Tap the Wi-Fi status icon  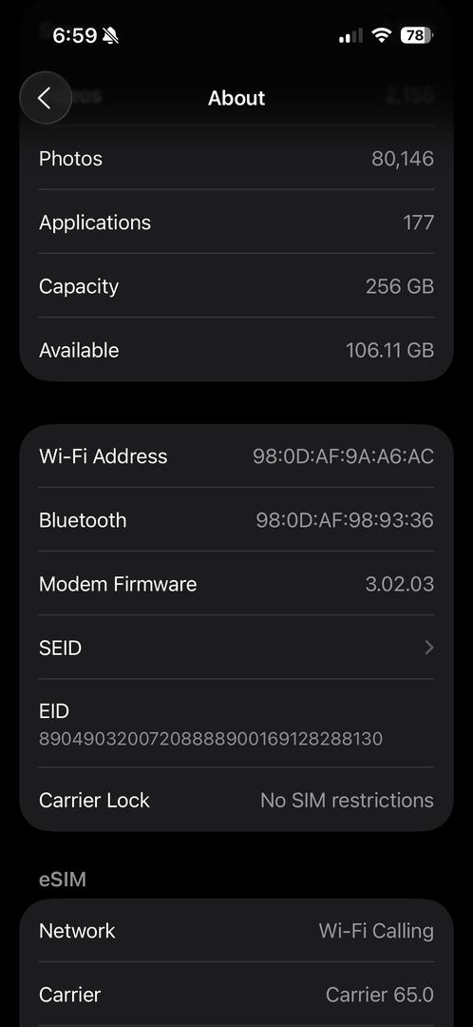click(381, 35)
